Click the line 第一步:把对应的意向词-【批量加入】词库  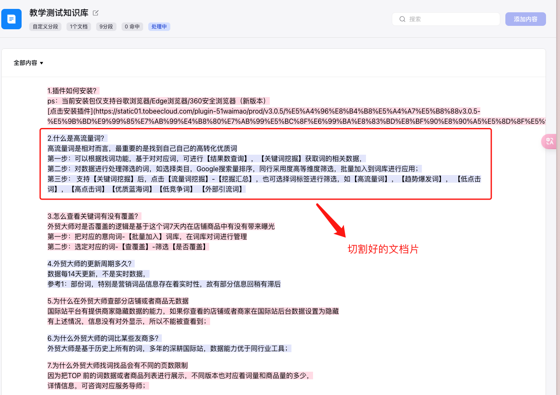click(x=147, y=236)
